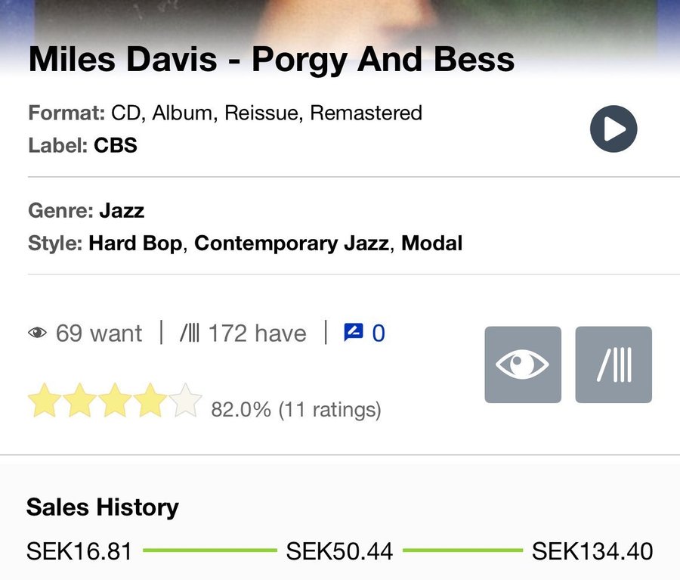Open the CBS label page
The height and width of the screenshot is (580, 680).
(116, 145)
